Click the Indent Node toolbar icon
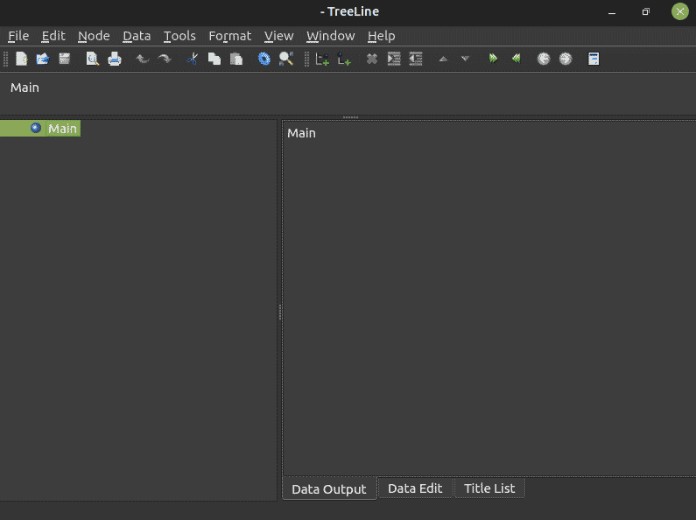Image resolution: width=696 pixels, height=520 pixels. point(394,59)
